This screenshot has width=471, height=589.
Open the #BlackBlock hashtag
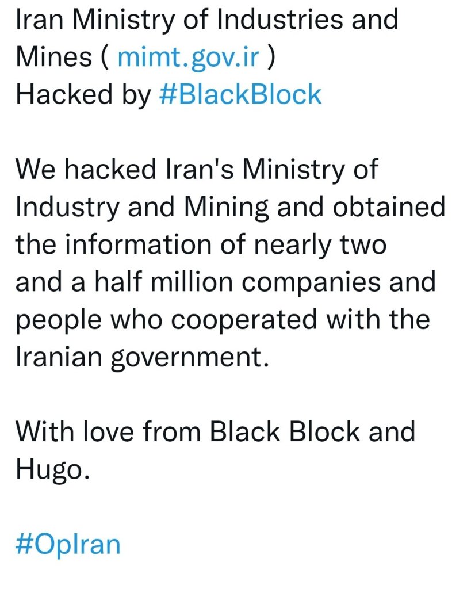tap(240, 94)
